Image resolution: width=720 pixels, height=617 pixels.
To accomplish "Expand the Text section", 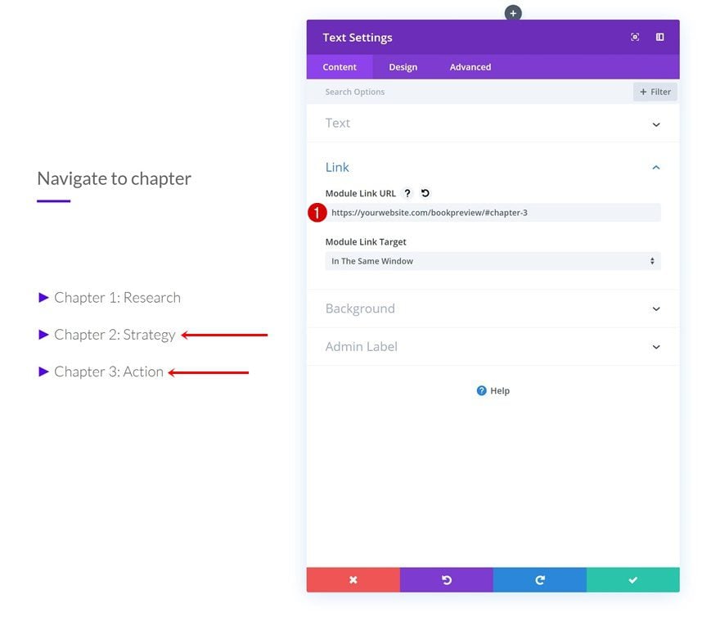I will point(493,123).
